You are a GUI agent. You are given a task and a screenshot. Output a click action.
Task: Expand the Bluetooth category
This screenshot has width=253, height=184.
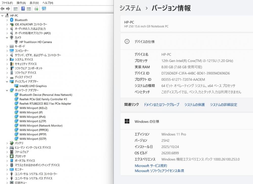point(7,20)
